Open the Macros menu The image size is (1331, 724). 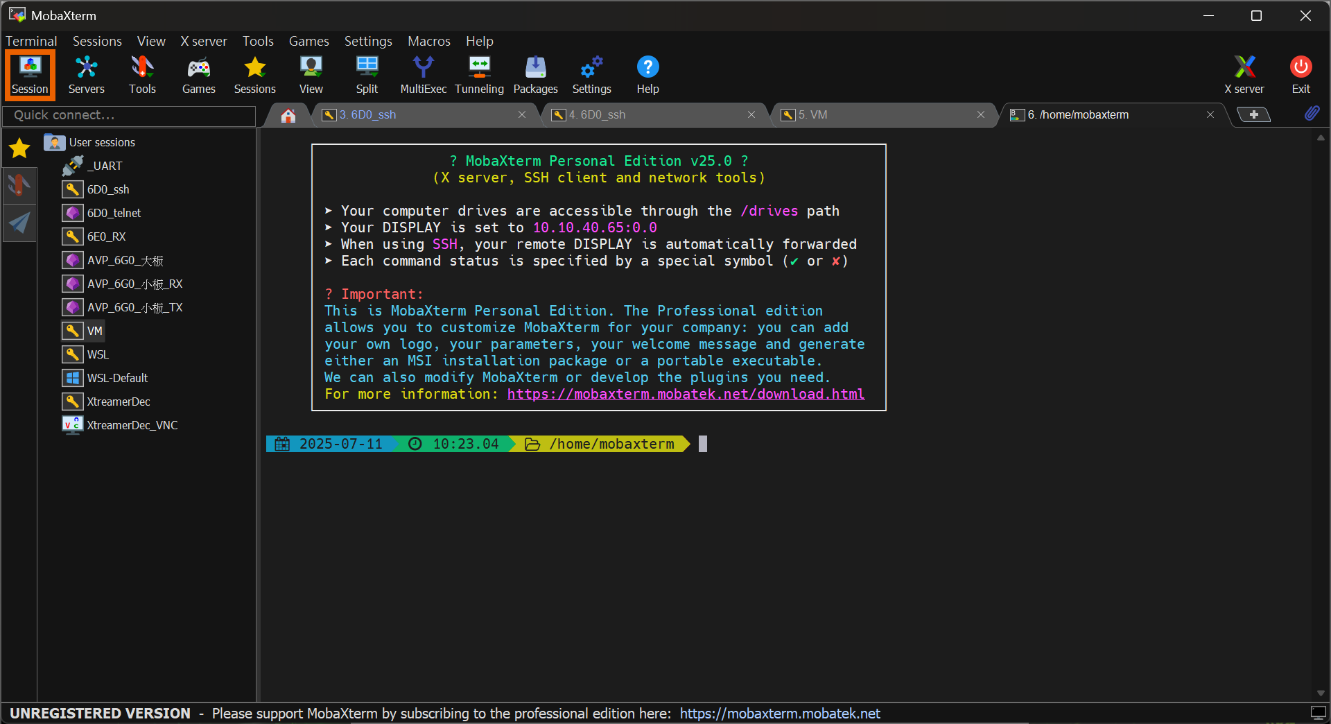[x=428, y=41]
